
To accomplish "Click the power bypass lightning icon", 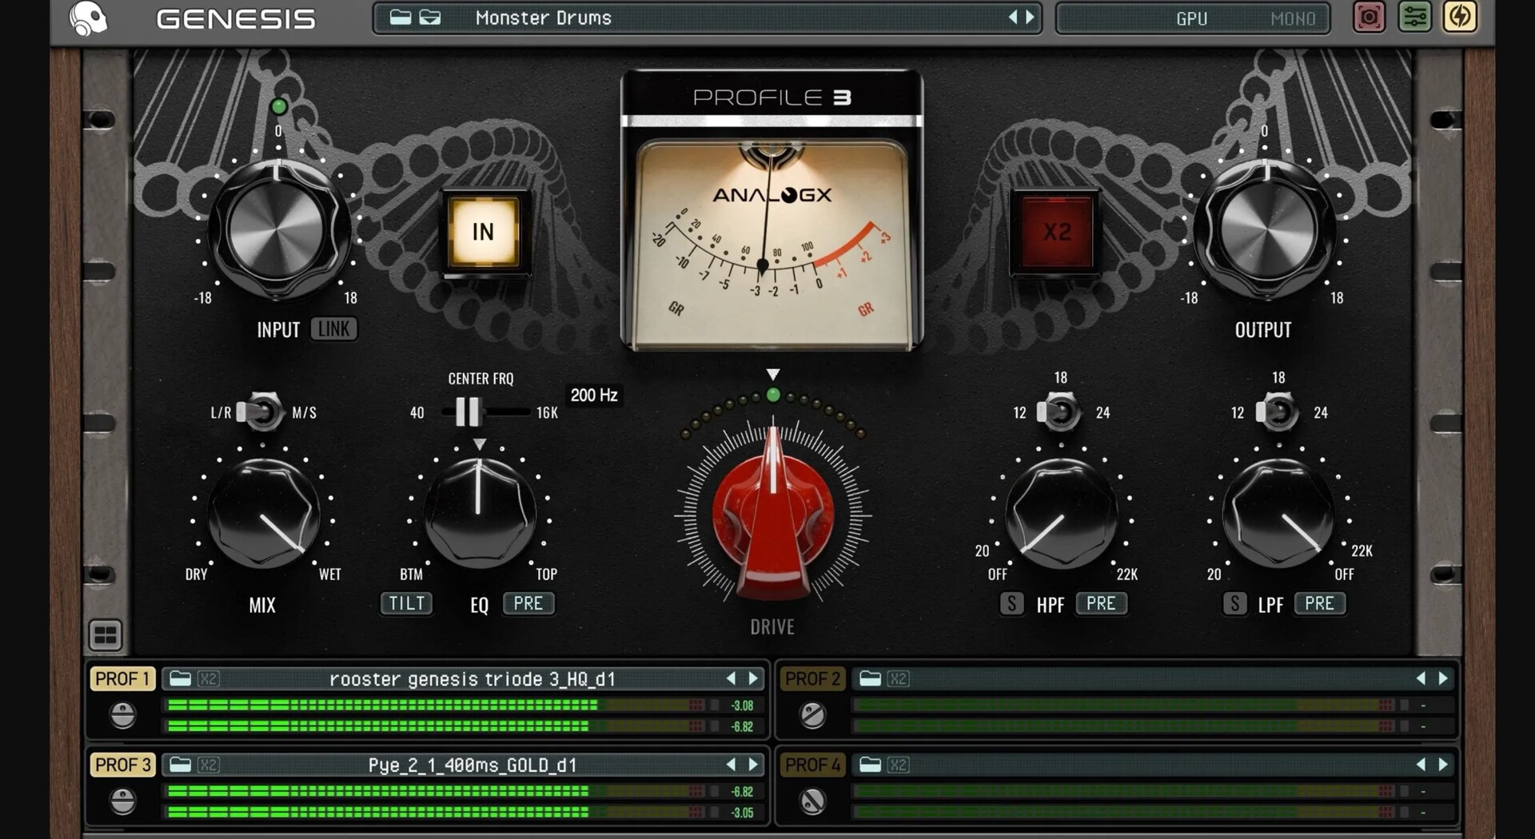I will (1460, 17).
